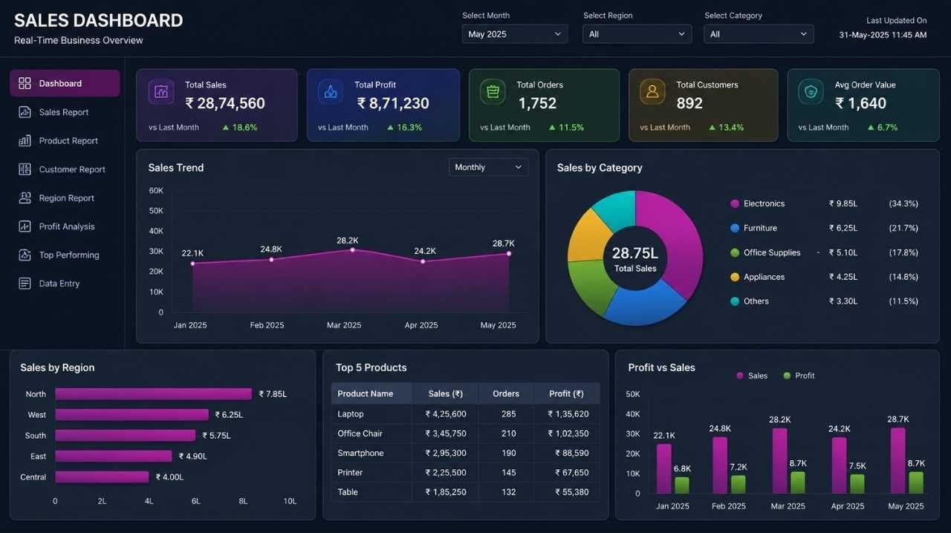Click the Others teal legend dot
This screenshot has height=533, width=951.
[x=735, y=301]
